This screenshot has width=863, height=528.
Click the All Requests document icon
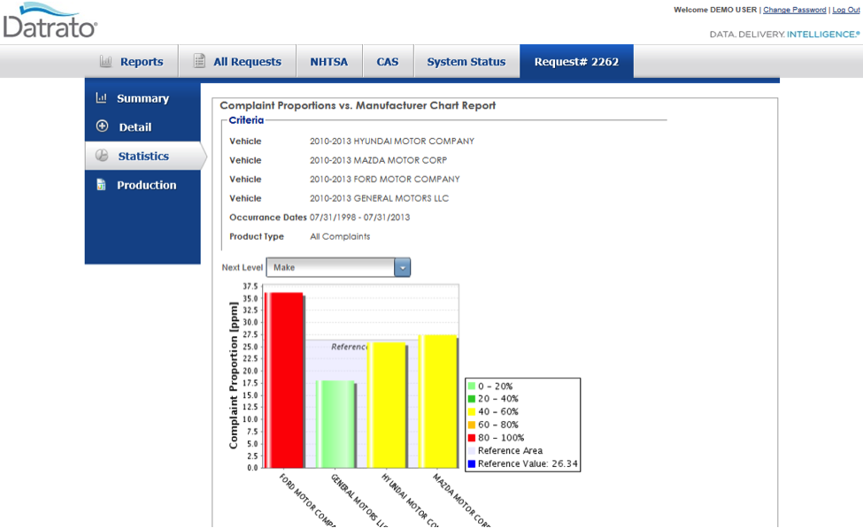[x=199, y=61]
